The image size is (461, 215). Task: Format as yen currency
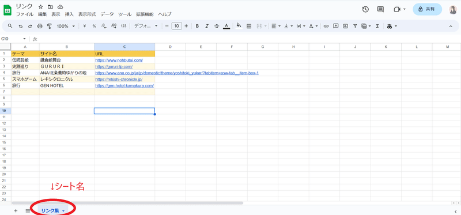85,26
